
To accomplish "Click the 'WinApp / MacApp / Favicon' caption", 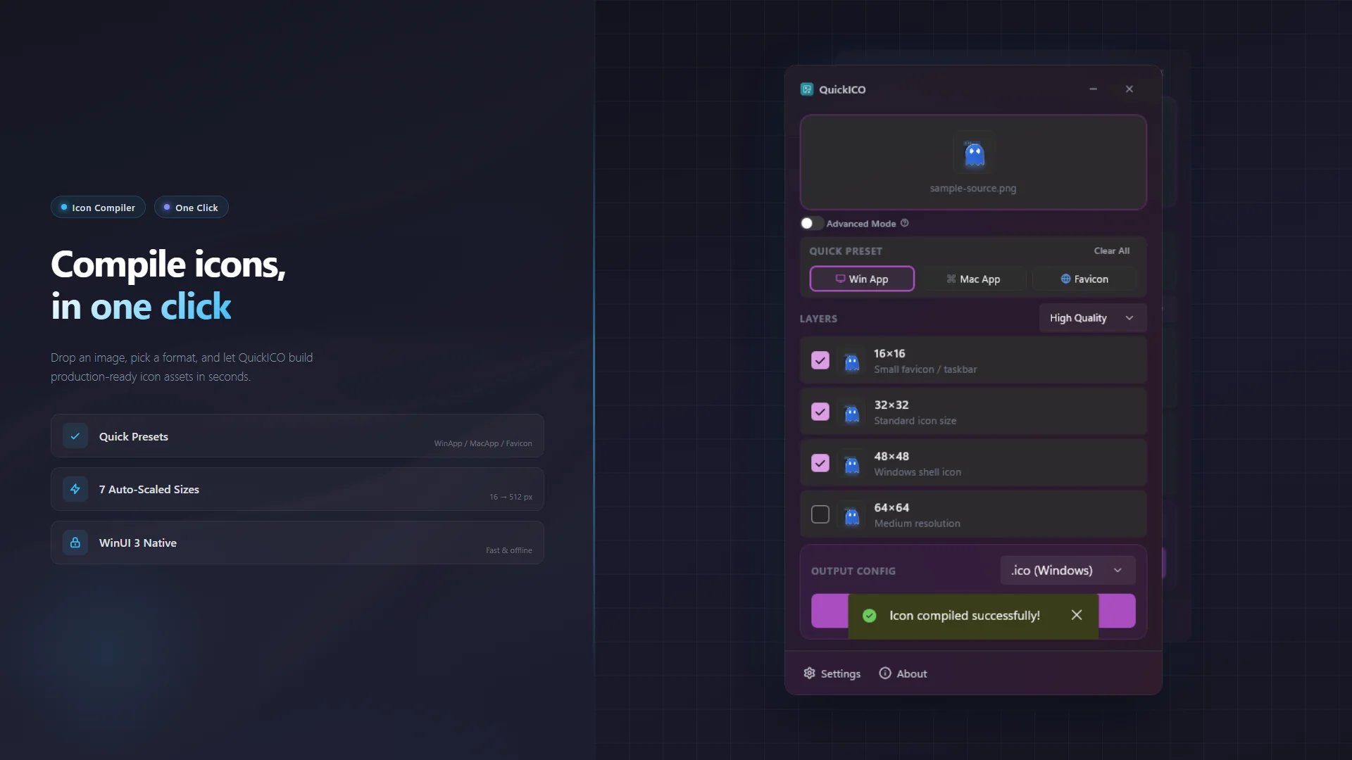I will tap(483, 443).
